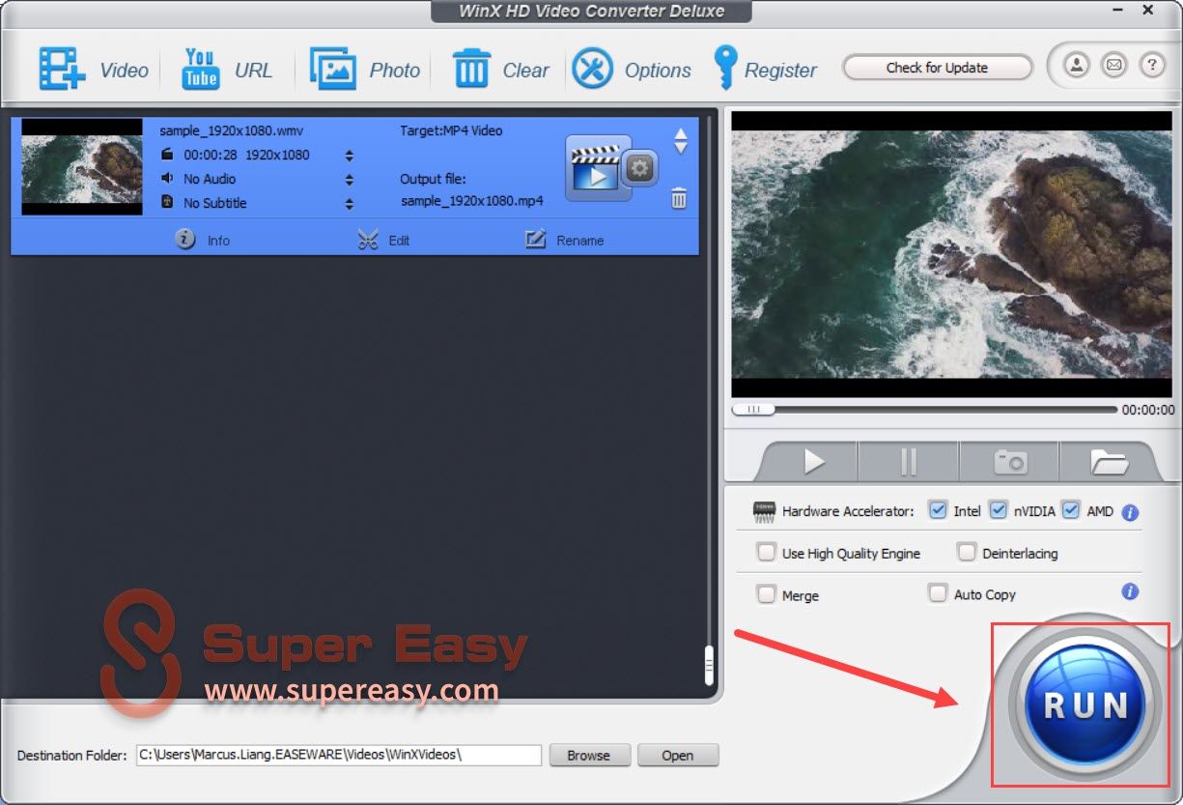The height and width of the screenshot is (805, 1183).
Task: Pause the video preview
Action: pos(909,462)
